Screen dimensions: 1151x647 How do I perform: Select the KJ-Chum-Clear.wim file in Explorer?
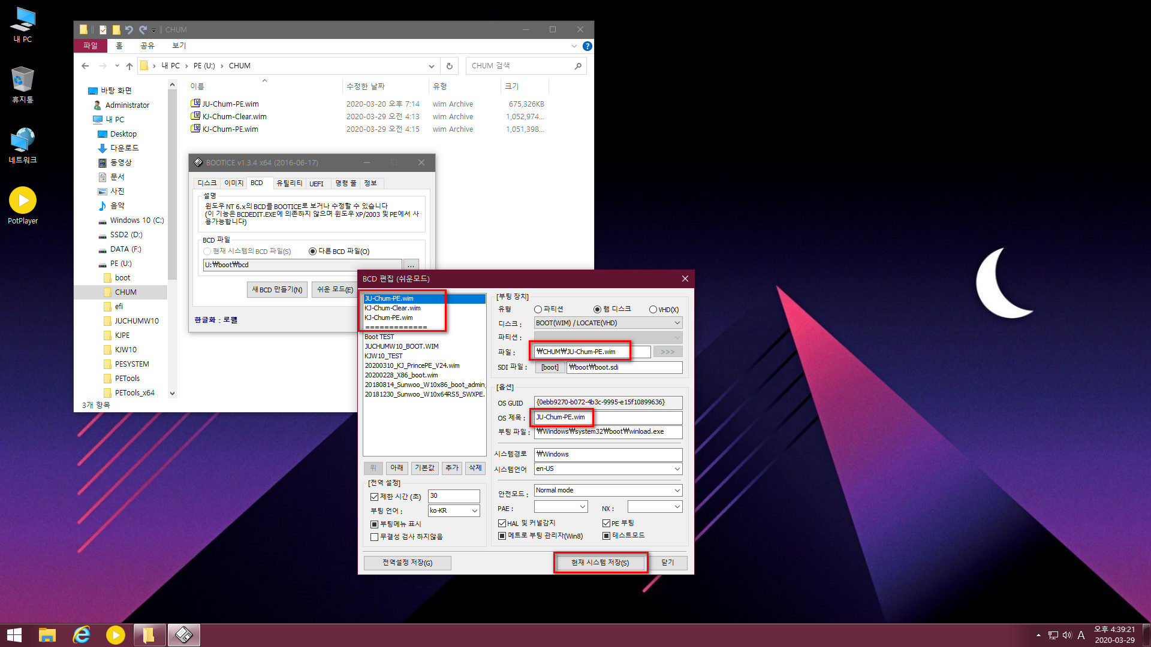234,117
